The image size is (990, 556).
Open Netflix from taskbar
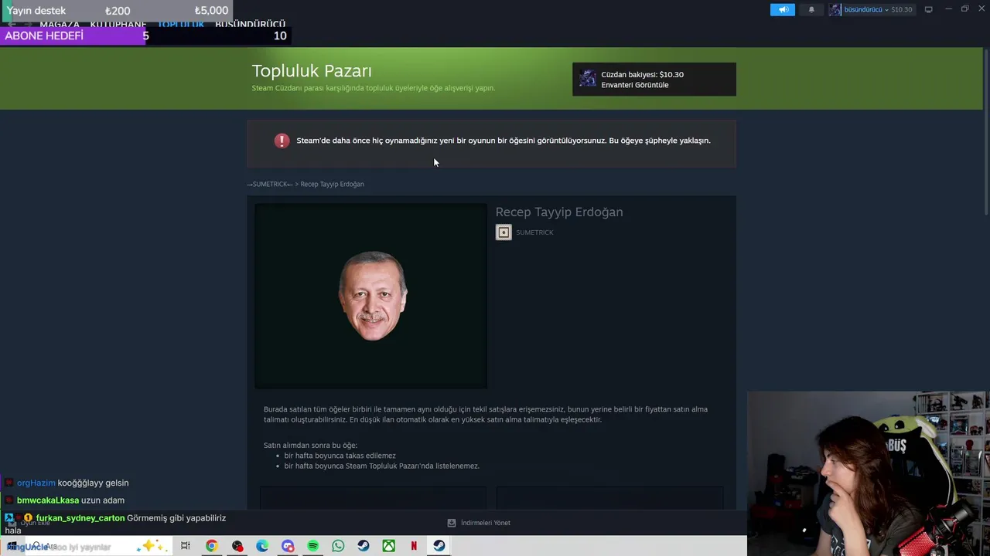click(x=414, y=546)
